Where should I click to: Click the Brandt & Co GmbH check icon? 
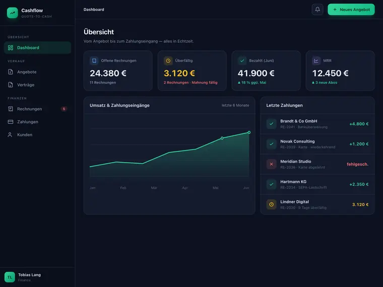(x=271, y=124)
